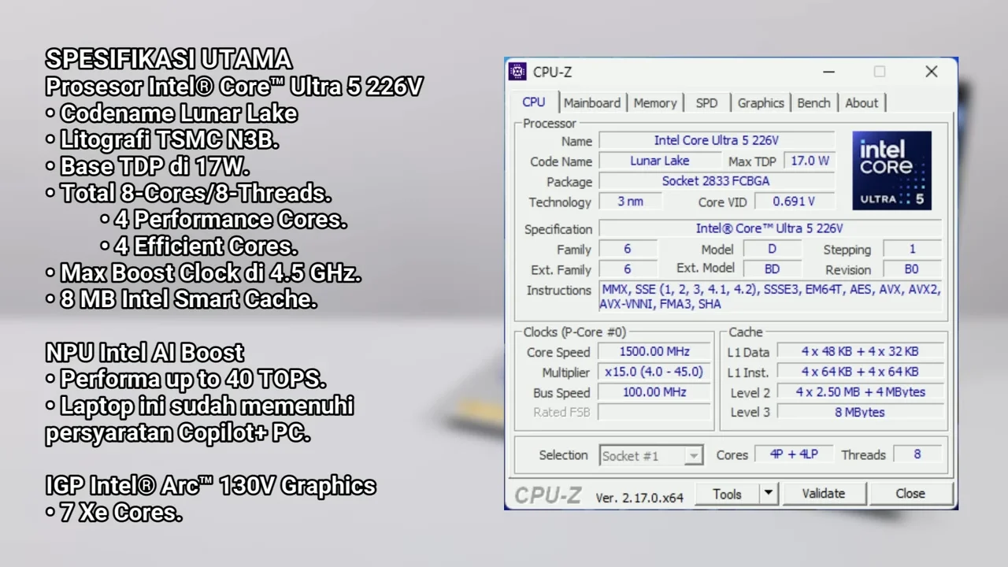Click the Instructions list text
Image resolution: width=1008 pixels, height=567 pixels.
tap(771, 296)
